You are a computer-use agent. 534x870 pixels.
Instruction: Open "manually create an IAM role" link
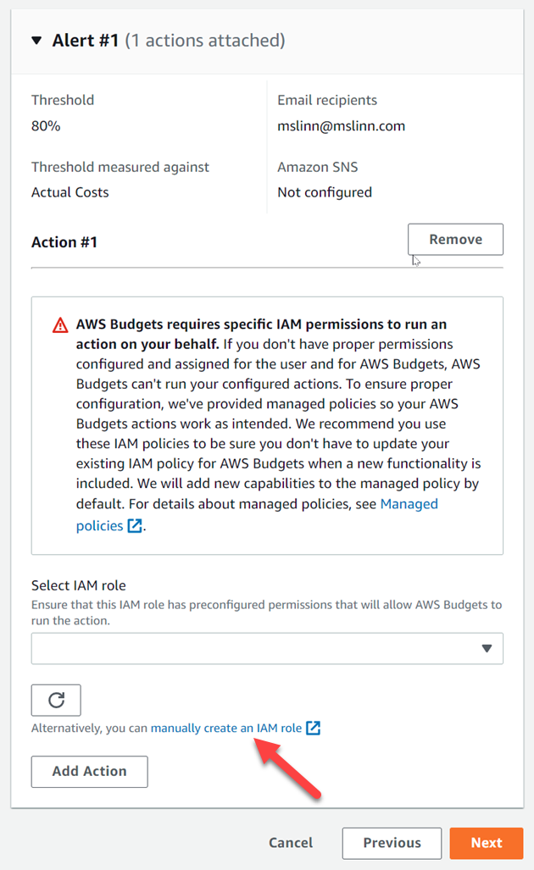(x=226, y=728)
